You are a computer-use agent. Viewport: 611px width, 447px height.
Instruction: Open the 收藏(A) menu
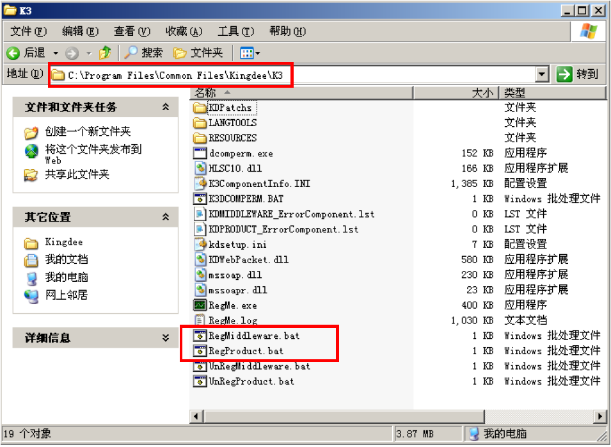[x=184, y=31]
